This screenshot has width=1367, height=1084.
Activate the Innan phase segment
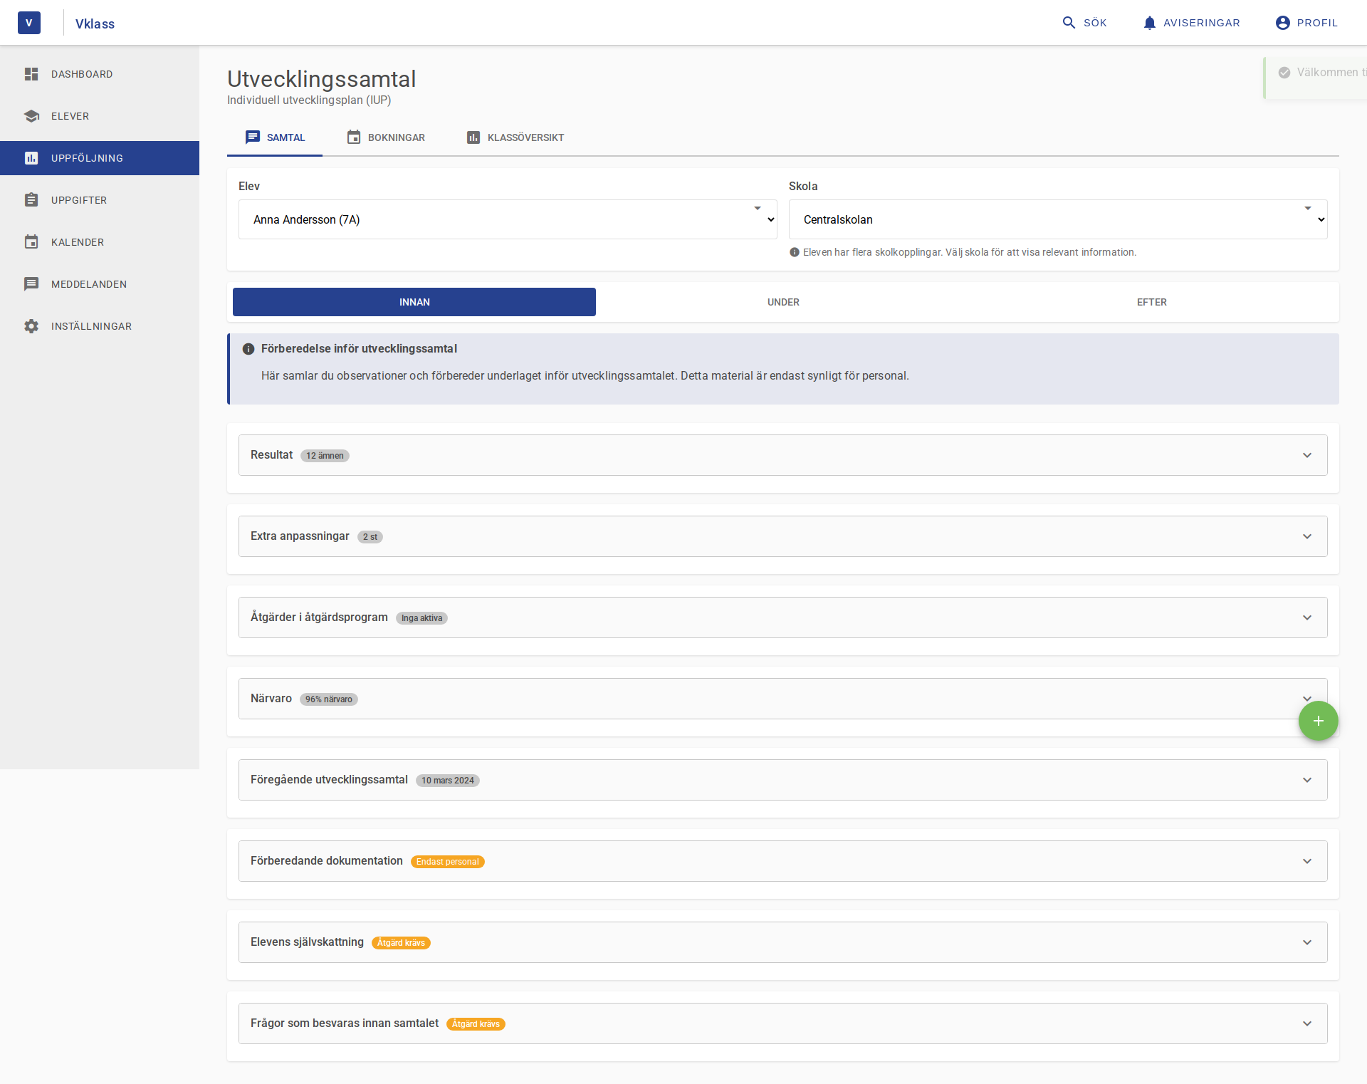click(x=414, y=302)
